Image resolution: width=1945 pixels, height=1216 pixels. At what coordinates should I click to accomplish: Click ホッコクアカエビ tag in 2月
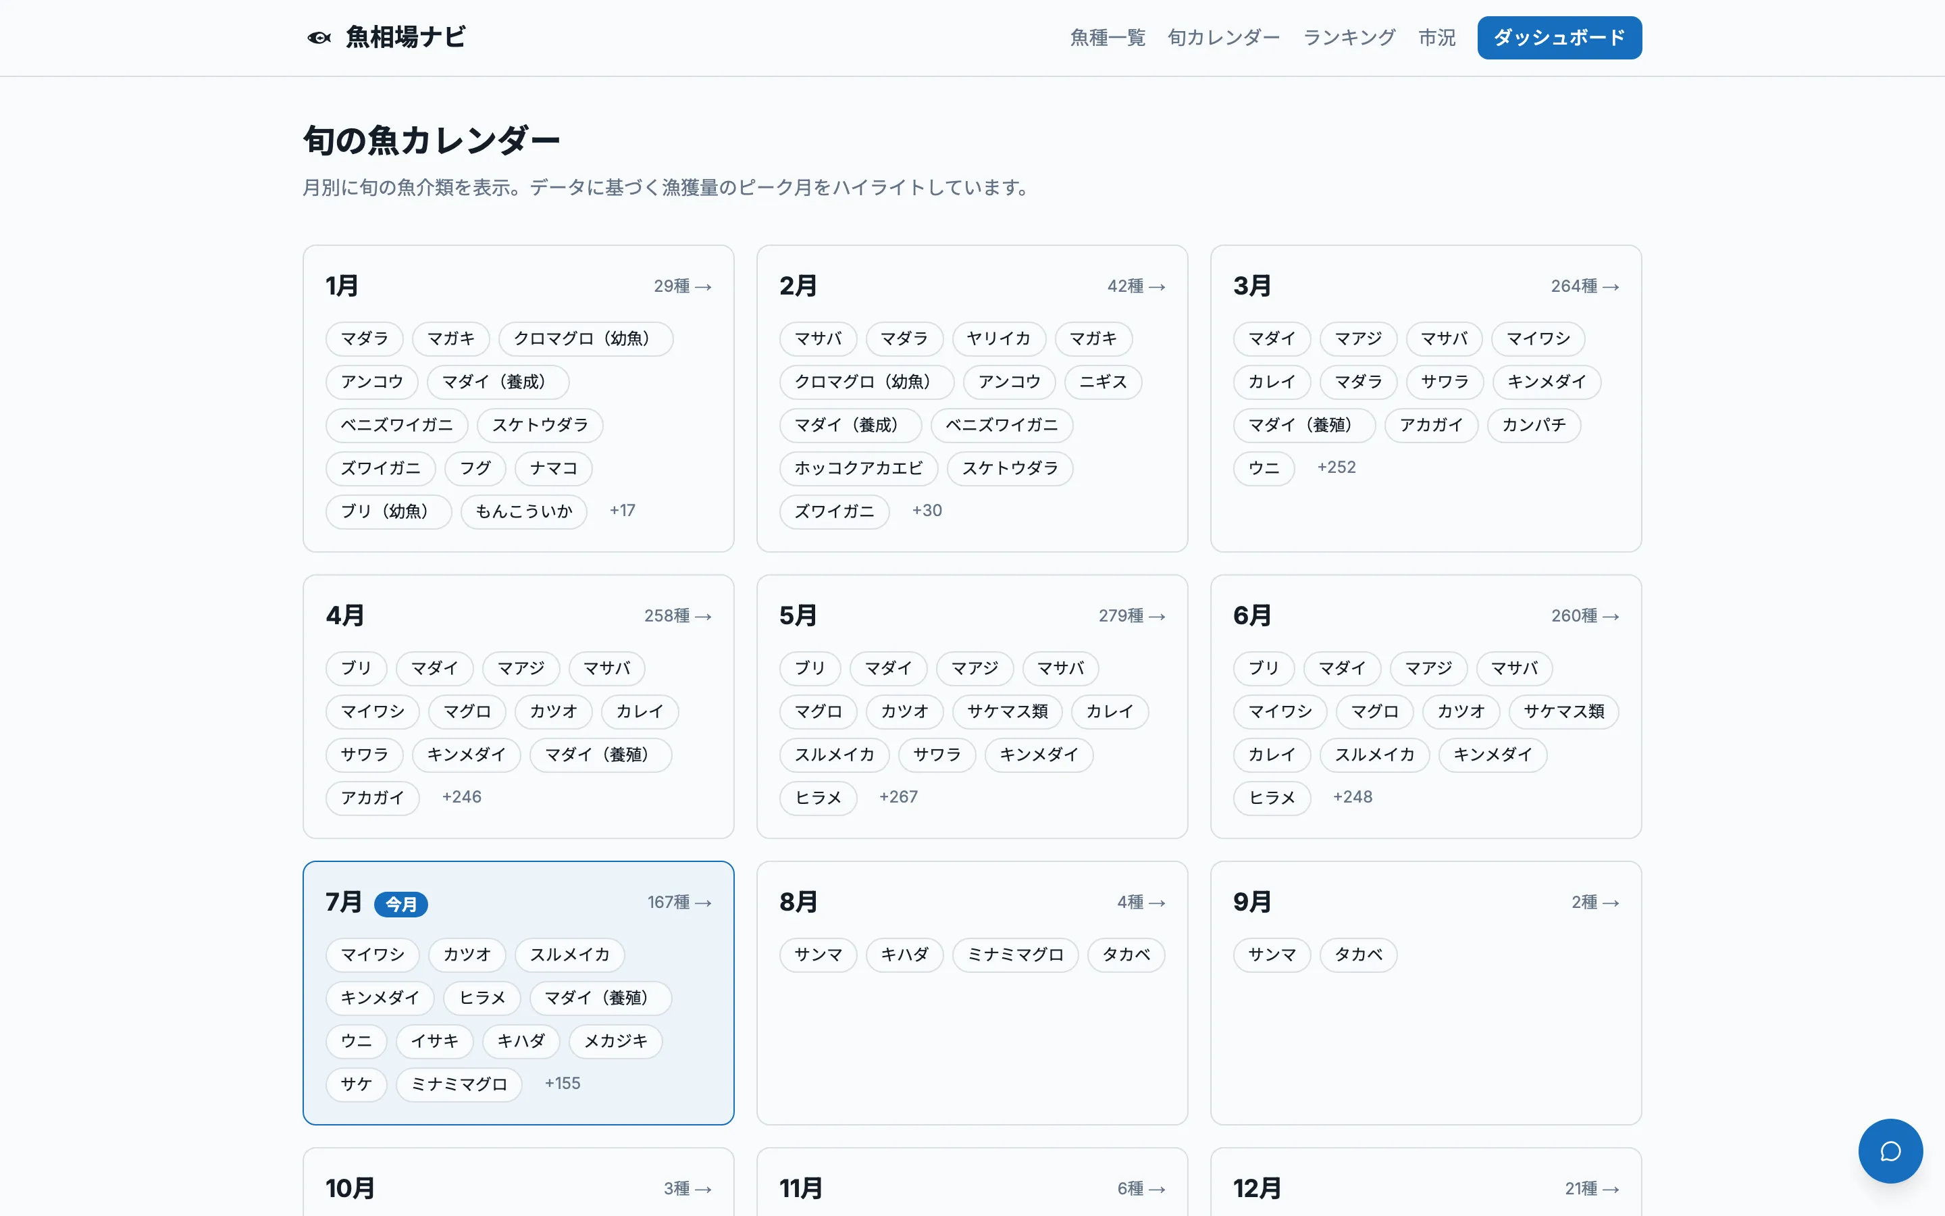(858, 468)
